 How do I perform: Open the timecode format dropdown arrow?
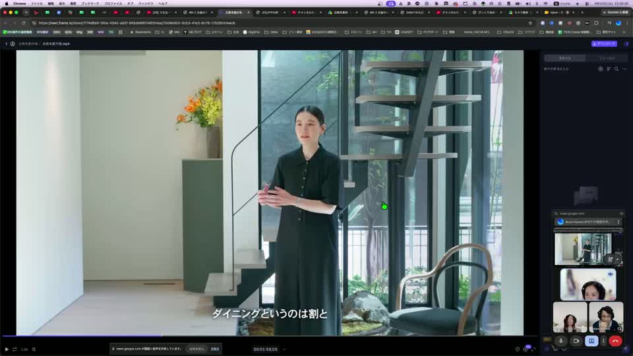[x=284, y=349]
